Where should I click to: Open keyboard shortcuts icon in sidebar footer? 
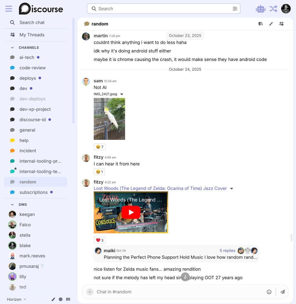tap(68, 299)
